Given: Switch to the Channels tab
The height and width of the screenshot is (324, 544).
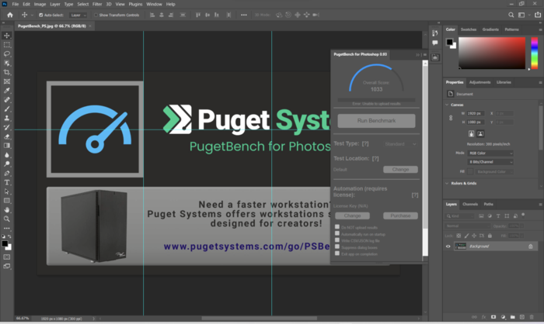Looking at the screenshot, I should (x=470, y=204).
